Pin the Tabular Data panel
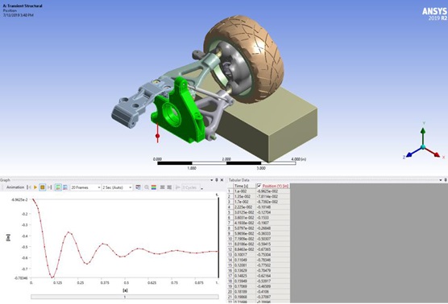Image resolution: width=448 pixels, height=304 pixels. (446, 180)
